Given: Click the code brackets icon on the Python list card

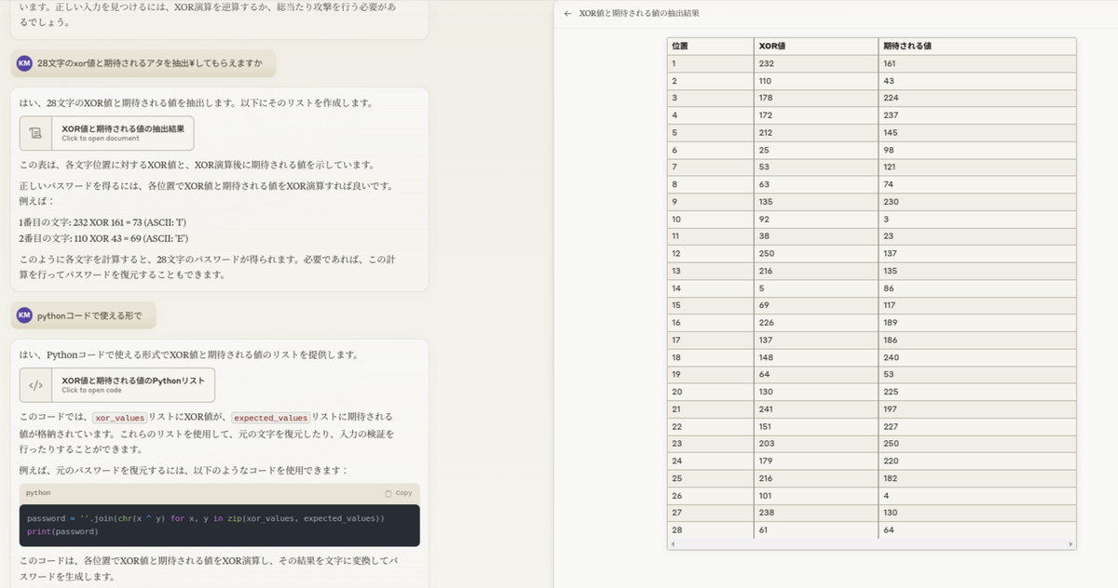Looking at the screenshot, I should point(36,385).
